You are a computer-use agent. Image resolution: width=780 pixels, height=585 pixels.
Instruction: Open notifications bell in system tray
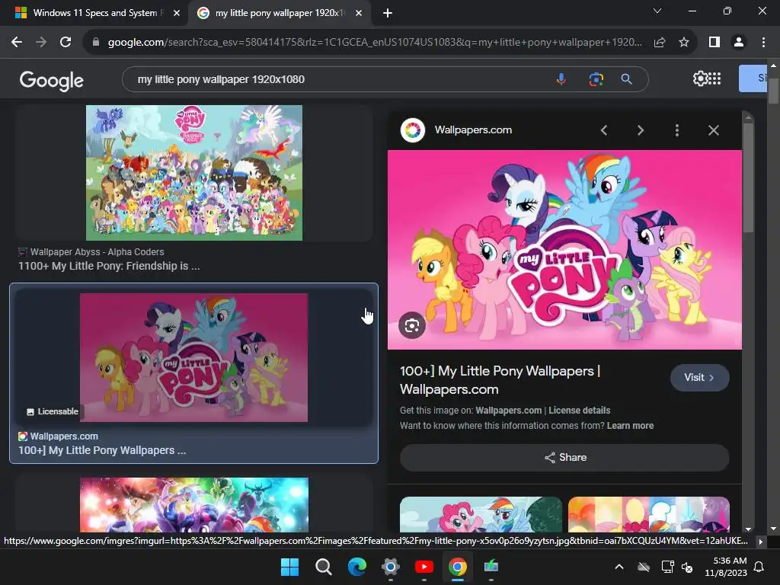click(x=759, y=567)
